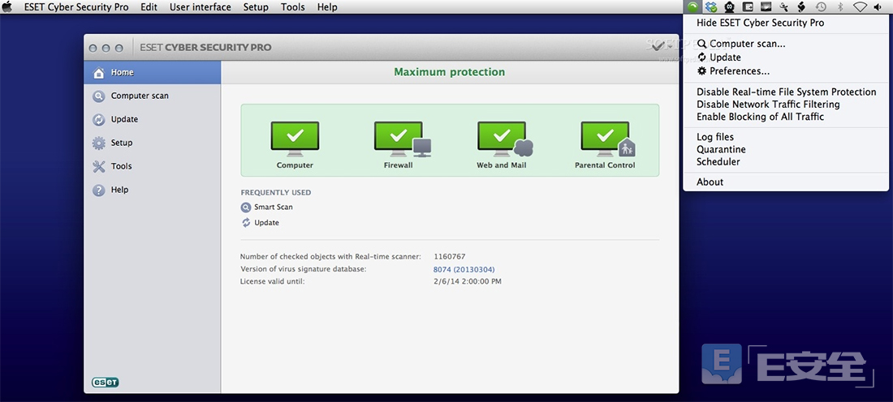
Task: Open Preferences... from the status menu
Action: [x=786, y=71]
